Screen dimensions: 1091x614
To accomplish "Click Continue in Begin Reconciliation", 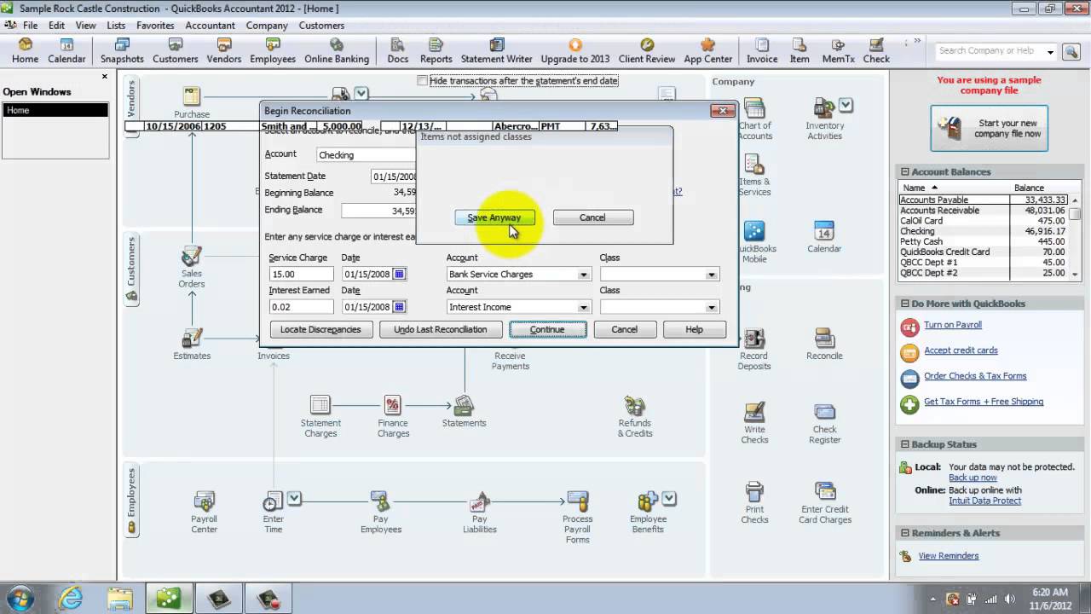I will (547, 329).
